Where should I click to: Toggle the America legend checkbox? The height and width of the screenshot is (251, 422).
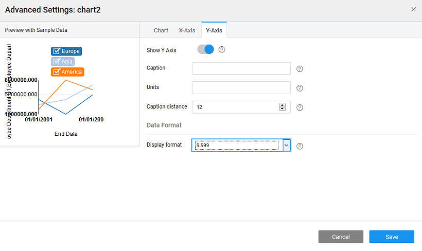(x=57, y=72)
